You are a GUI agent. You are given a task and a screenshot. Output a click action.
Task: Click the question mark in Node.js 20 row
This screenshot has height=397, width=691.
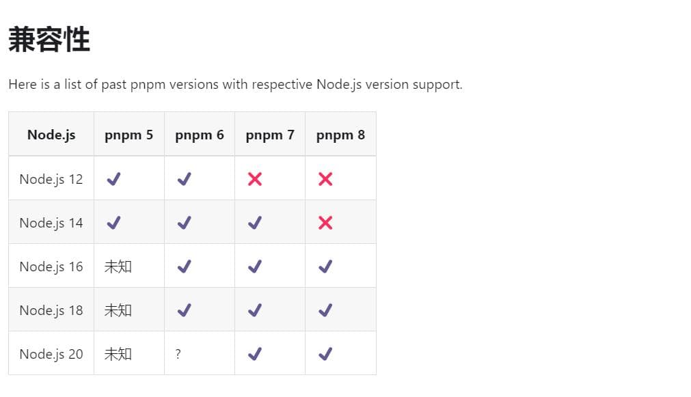point(178,354)
